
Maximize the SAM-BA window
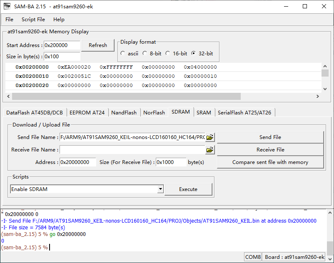click(305, 6)
